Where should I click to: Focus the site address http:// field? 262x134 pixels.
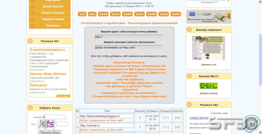[x=129, y=37]
